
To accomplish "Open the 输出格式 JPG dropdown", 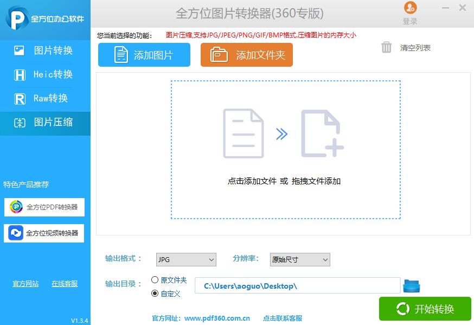I will click(x=186, y=260).
